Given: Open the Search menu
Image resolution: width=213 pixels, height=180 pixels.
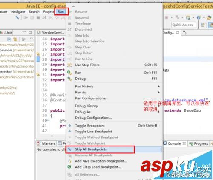Looking at the screenshot, I should (x=34, y=12).
